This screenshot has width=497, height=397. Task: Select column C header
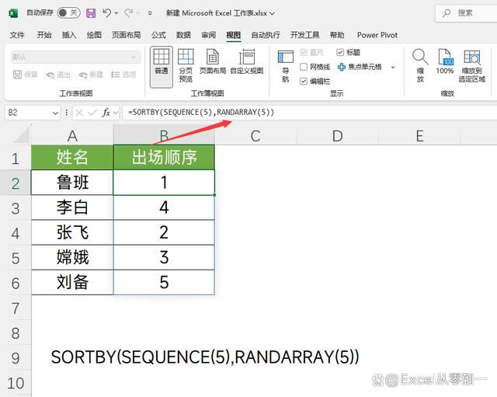(x=255, y=136)
